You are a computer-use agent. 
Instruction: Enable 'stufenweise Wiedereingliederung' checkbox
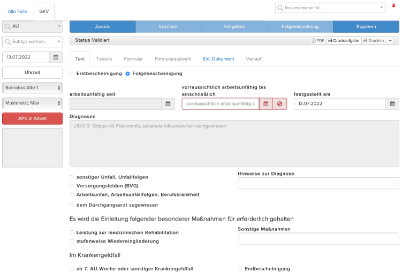coord(72,241)
